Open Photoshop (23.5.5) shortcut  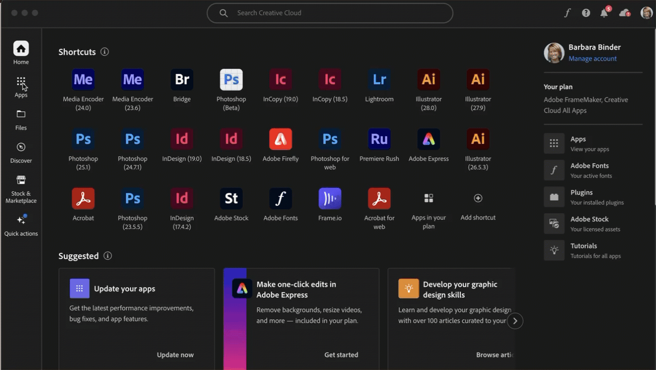click(133, 199)
